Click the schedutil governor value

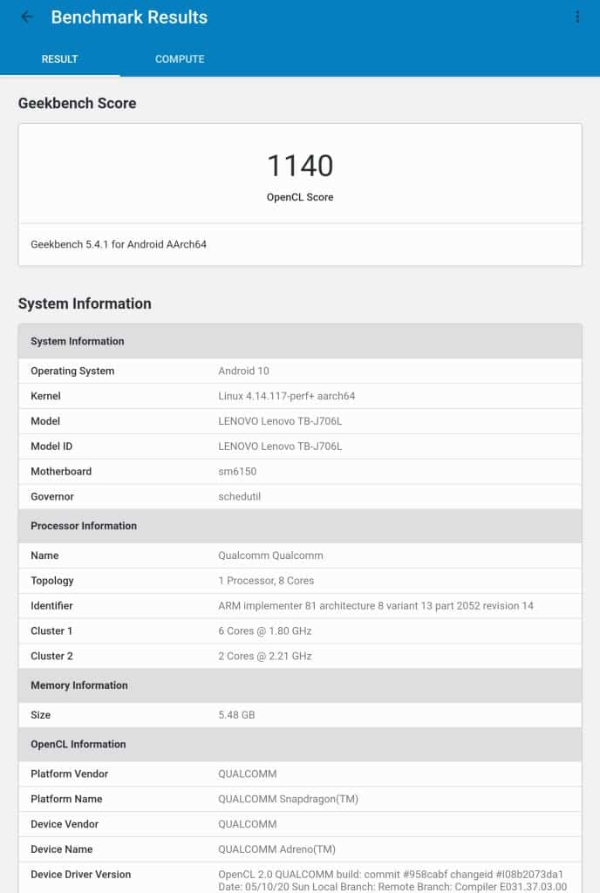click(x=240, y=496)
